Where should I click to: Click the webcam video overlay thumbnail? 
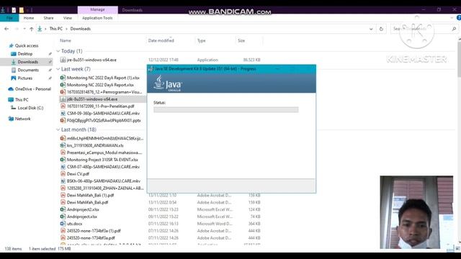pyautogui.click(x=416, y=212)
